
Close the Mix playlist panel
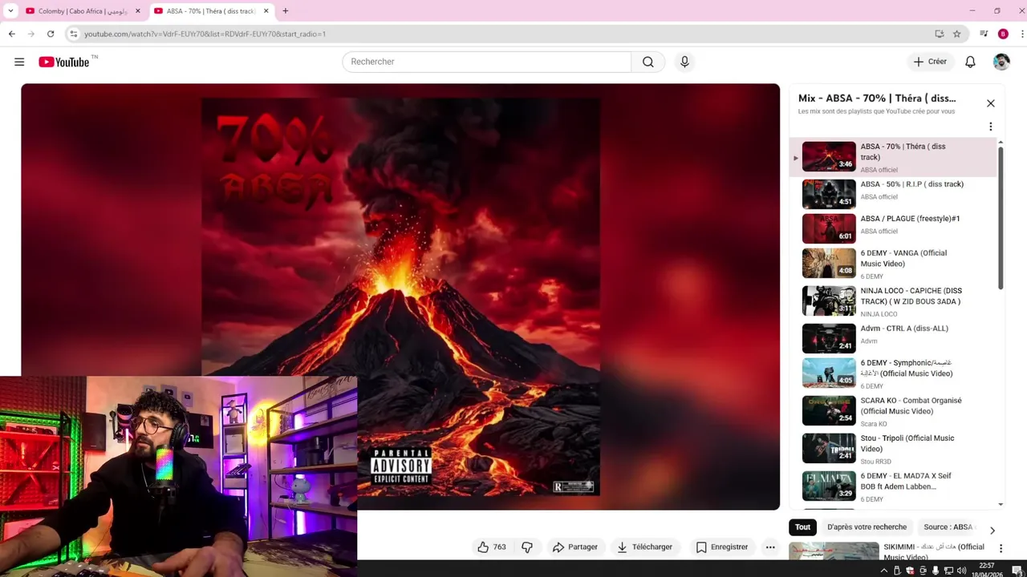[991, 103]
